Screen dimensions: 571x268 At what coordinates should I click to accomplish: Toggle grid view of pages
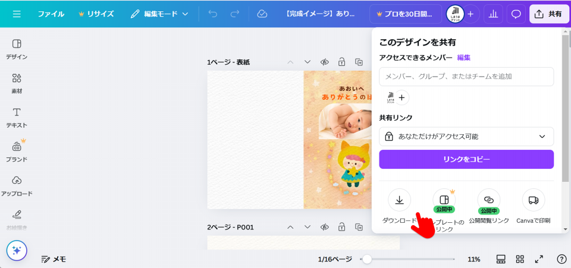520,259
